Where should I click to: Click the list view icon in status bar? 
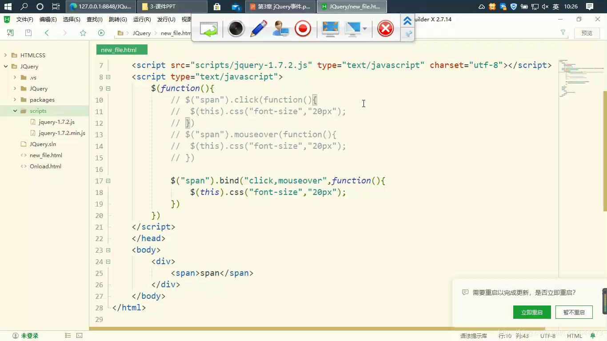68,336
